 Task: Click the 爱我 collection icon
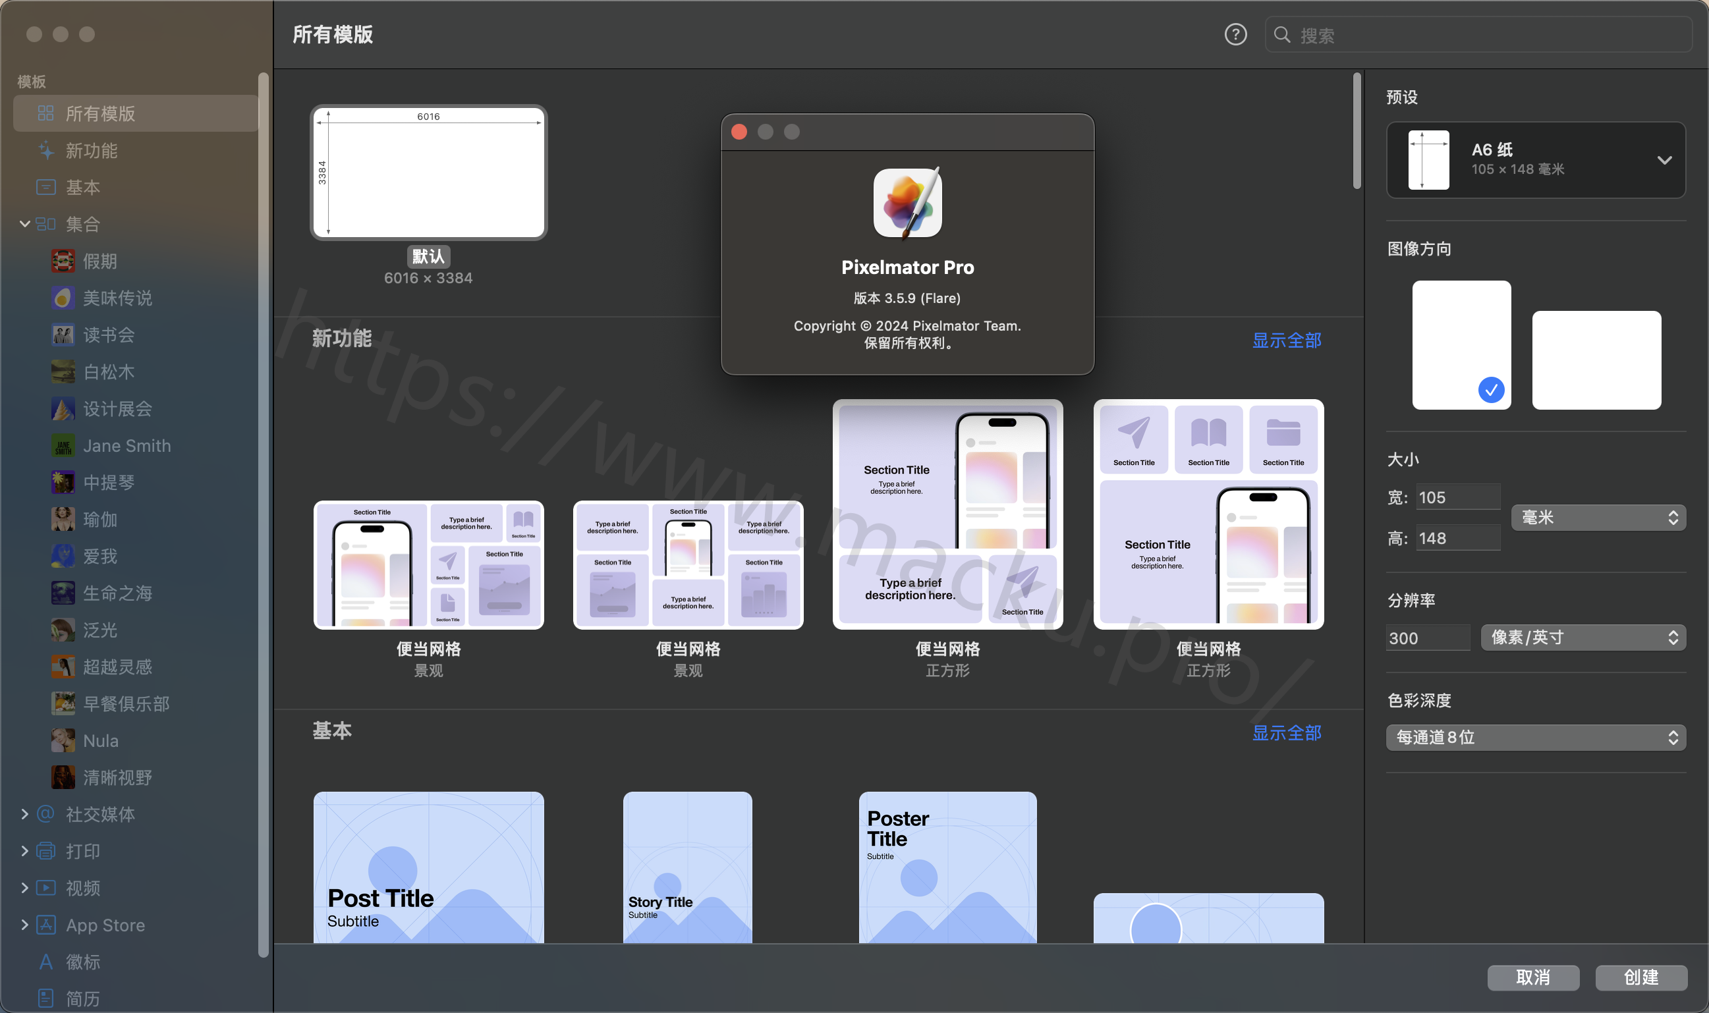coord(63,556)
